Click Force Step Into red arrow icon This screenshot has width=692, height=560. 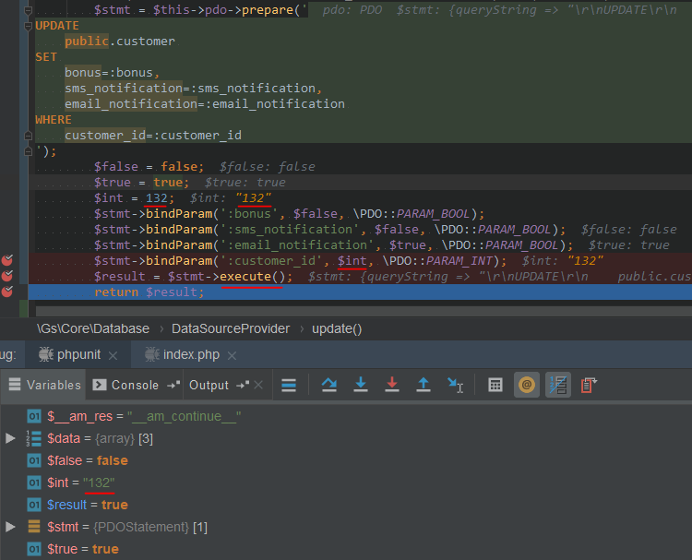pyautogui.click(x=392, y=385)
